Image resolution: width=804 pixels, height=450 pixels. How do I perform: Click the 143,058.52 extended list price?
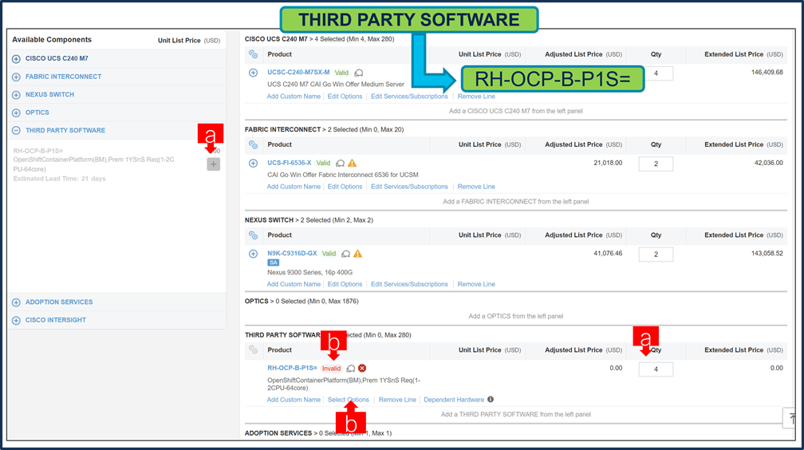click(767, 254)
